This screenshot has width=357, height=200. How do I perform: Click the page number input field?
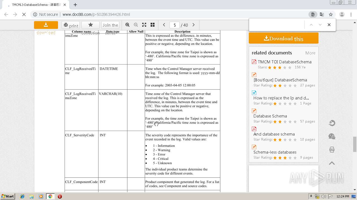point(175,25)
